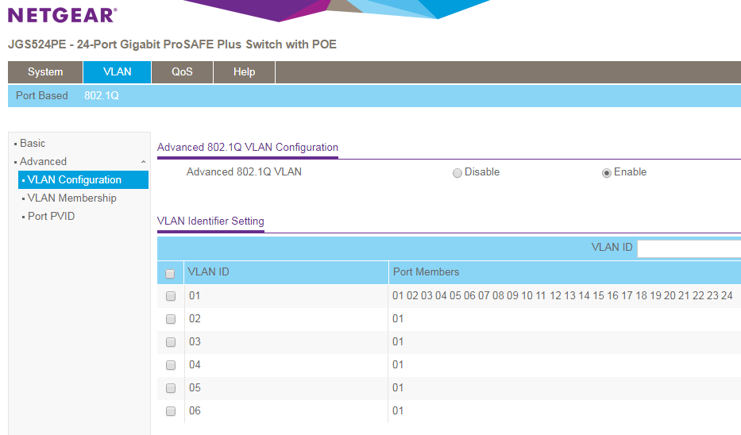The width and height of the screenshot is (741, 435).
Task: Click the JGS524PE switch model title
Action: click(x=172, y=44)
